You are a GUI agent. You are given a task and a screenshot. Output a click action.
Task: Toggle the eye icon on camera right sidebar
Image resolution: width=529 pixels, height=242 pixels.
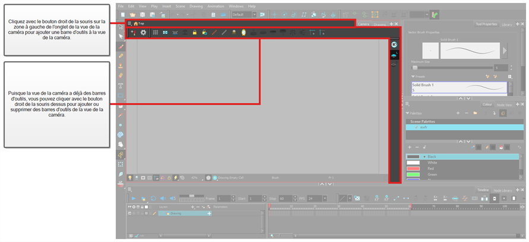pyautogui.click(x=394, y=44)
